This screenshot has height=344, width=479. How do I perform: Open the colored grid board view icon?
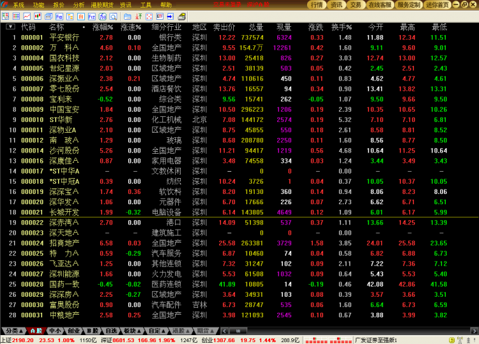click(x=16, y=17)
